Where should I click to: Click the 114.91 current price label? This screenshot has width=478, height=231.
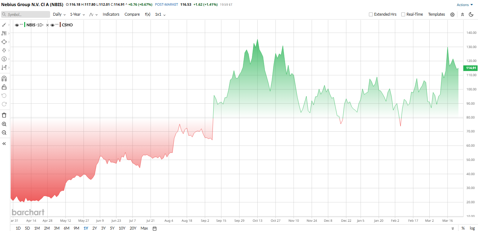[x=471, y=68]
